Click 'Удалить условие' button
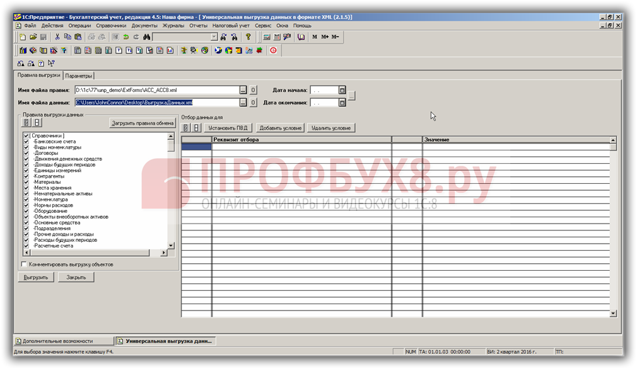Screen dimensions: 637x369 (x=331, y=128)
